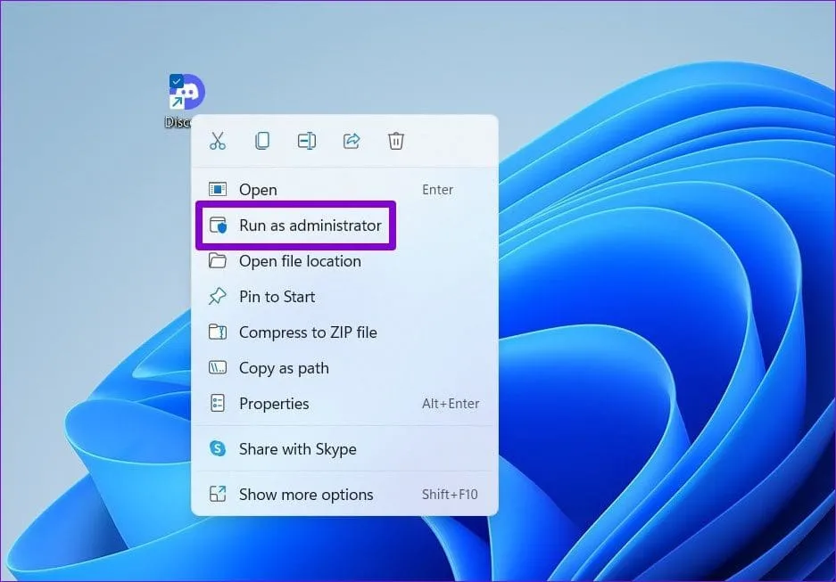
Task: Click the pin icon beside Pin to Start
Action: (x=218, y=297)
